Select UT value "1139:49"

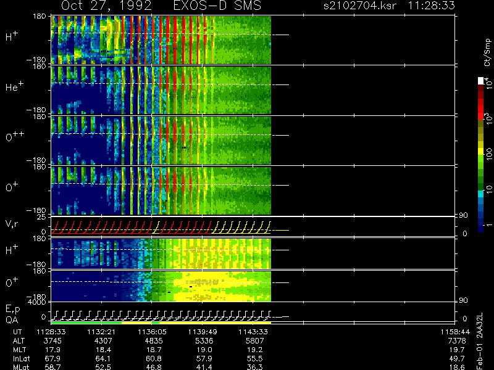(x=203, y=332)
